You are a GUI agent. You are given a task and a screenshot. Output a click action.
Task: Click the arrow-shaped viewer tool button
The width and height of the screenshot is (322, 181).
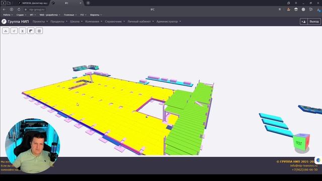[x=14, y=31]
